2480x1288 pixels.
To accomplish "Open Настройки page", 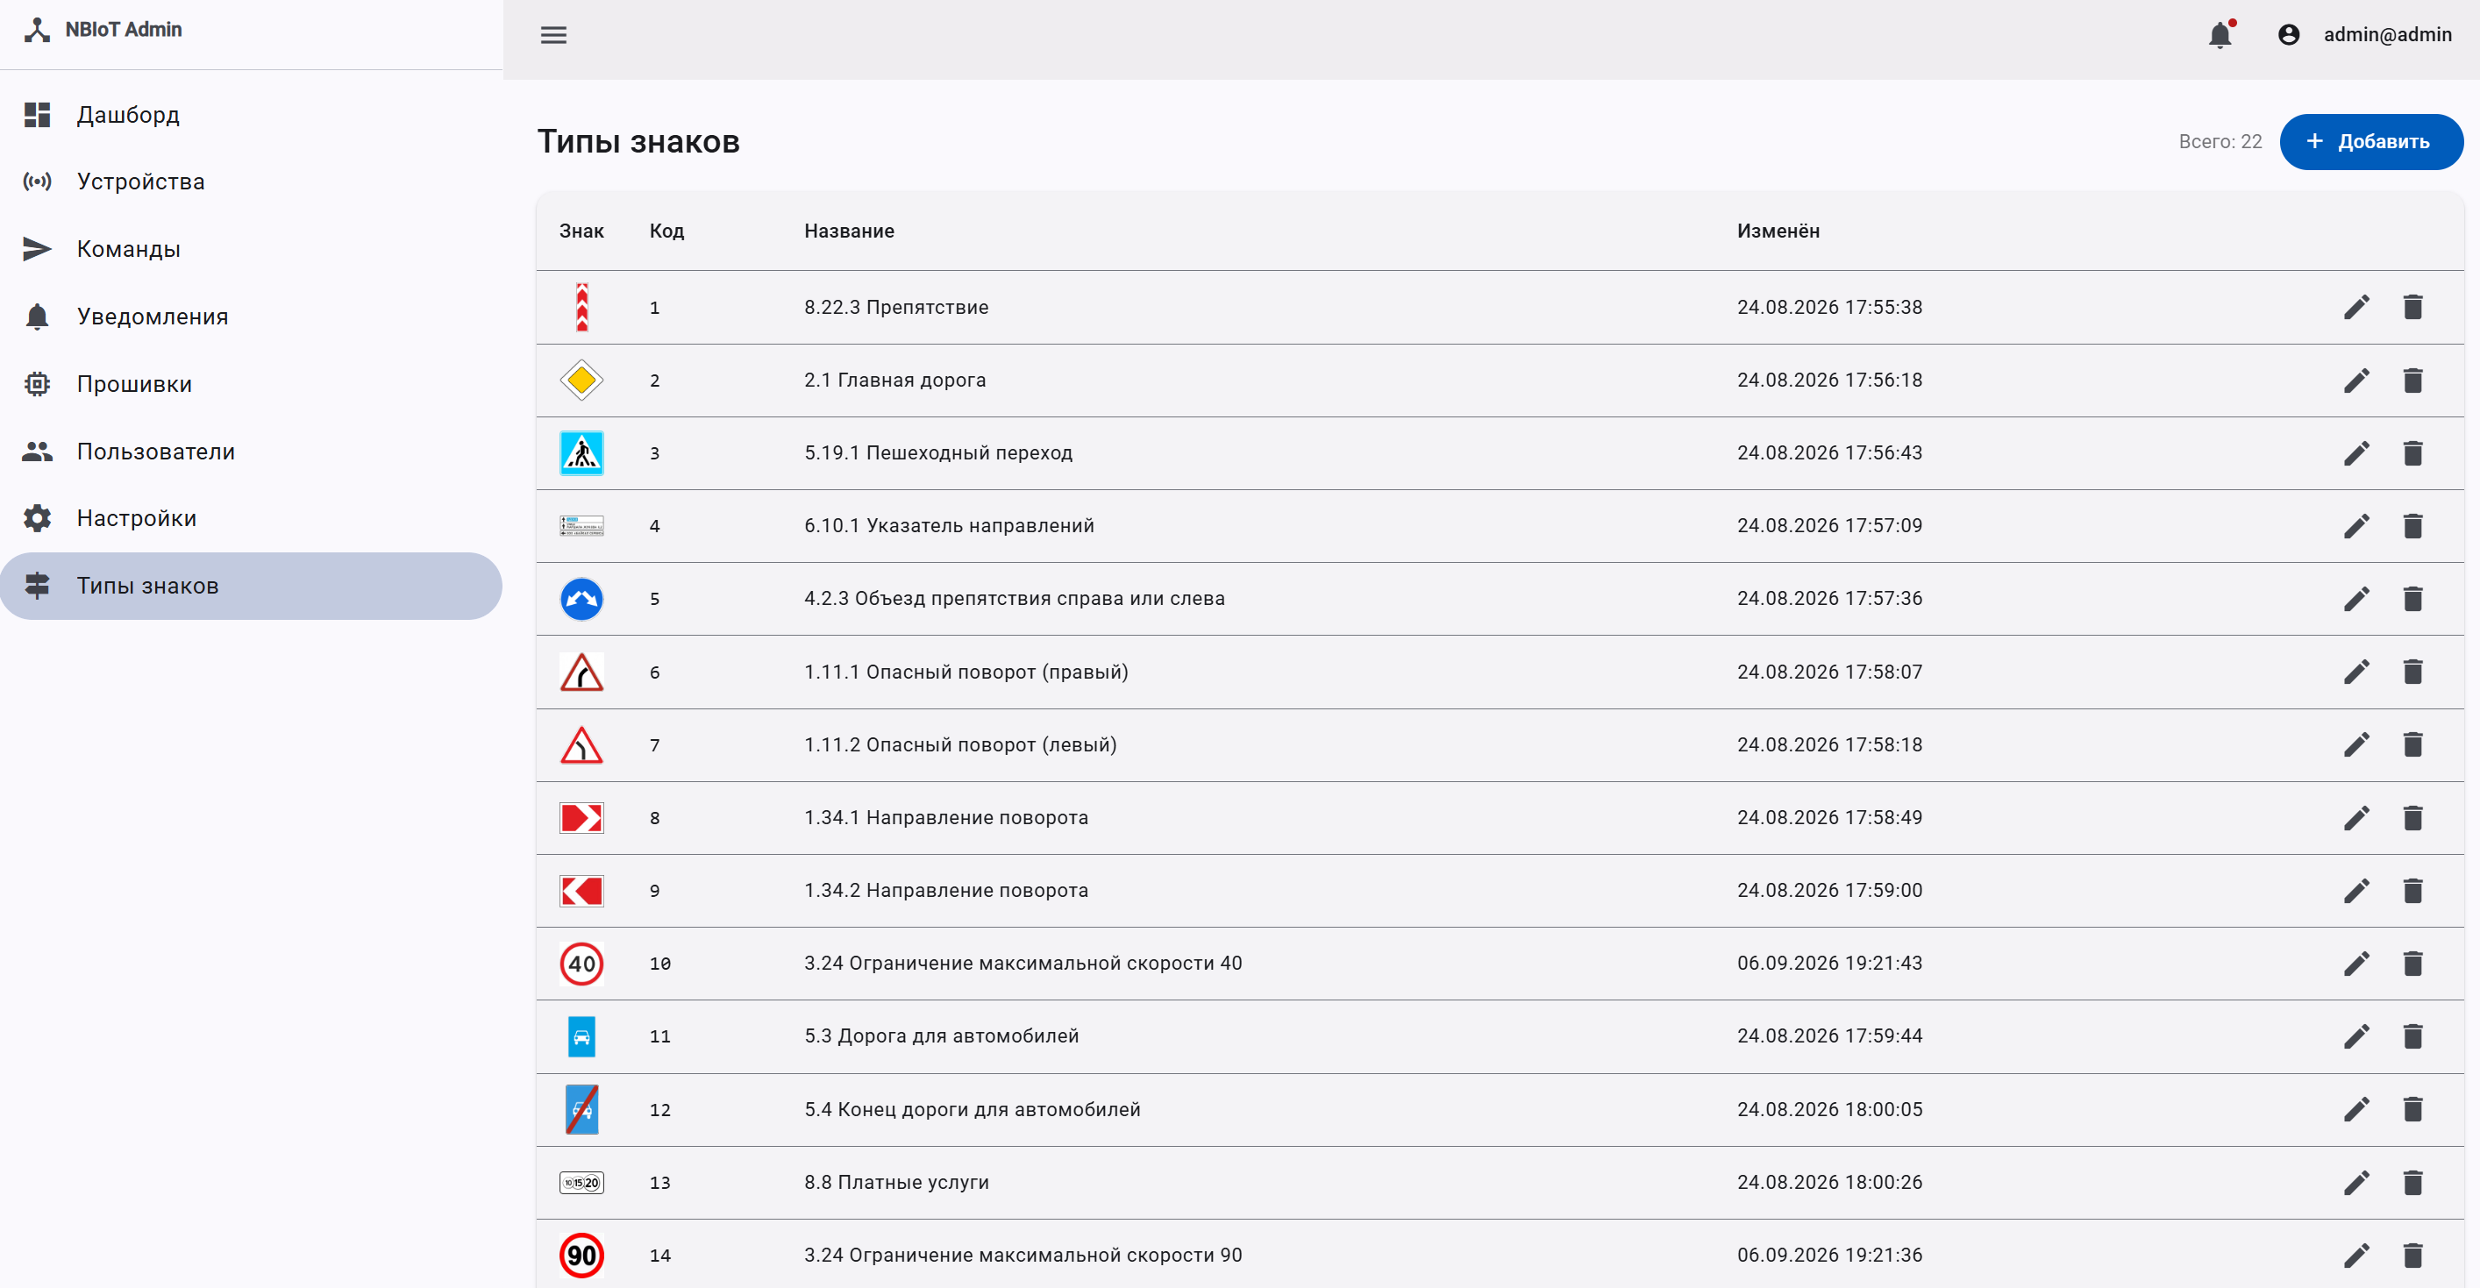I will [252, 519].
